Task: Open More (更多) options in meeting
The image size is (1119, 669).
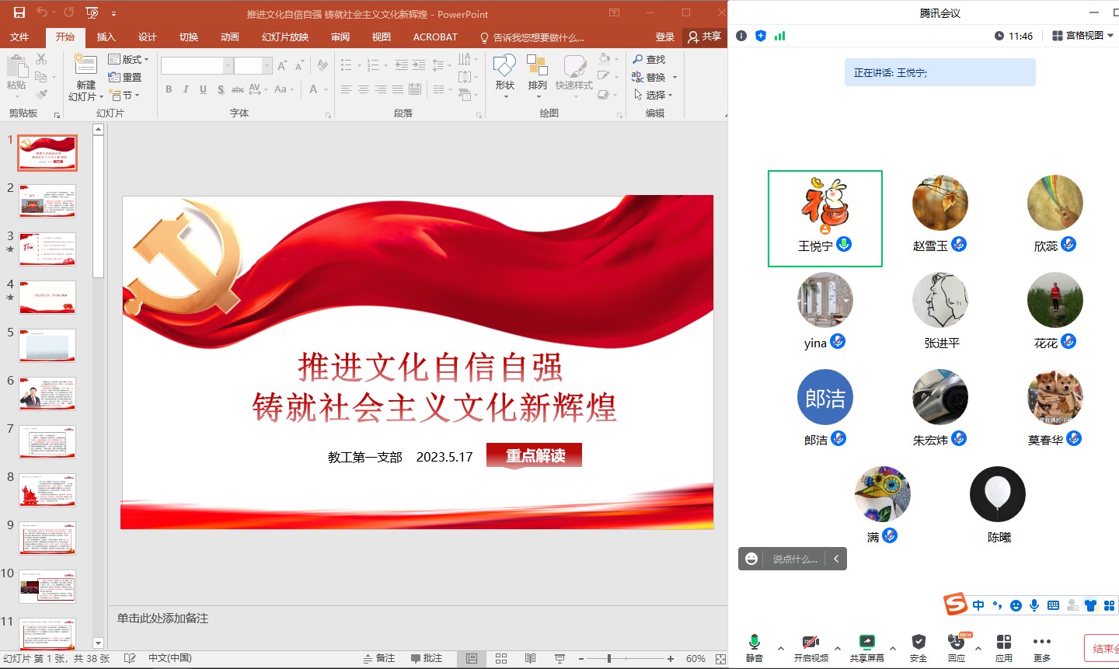Action: coord(1042,646)
